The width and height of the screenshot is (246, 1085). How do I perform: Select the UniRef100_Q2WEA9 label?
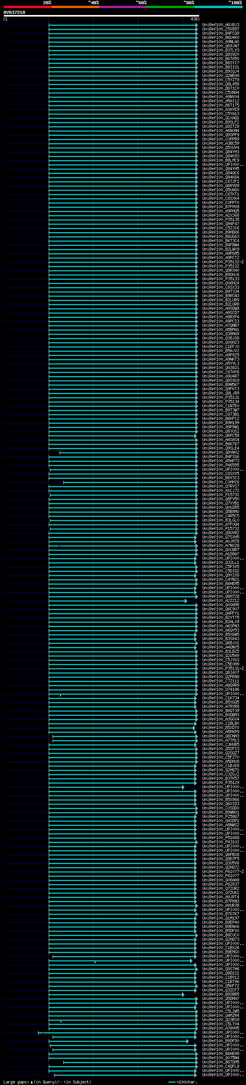pyautogui.click(x=220, y=75)
